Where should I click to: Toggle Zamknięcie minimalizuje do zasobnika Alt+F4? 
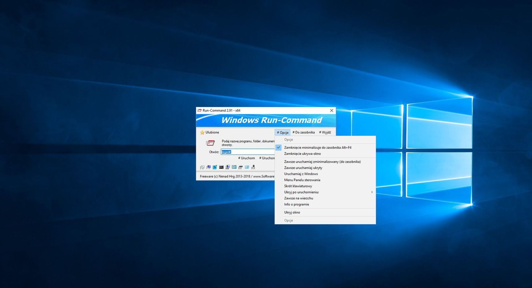pos(325,147)
